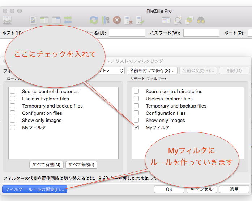Click the binoculars file search icon
Image resolution: width=252 pixels, height=201 pixels.
[201, 20]
